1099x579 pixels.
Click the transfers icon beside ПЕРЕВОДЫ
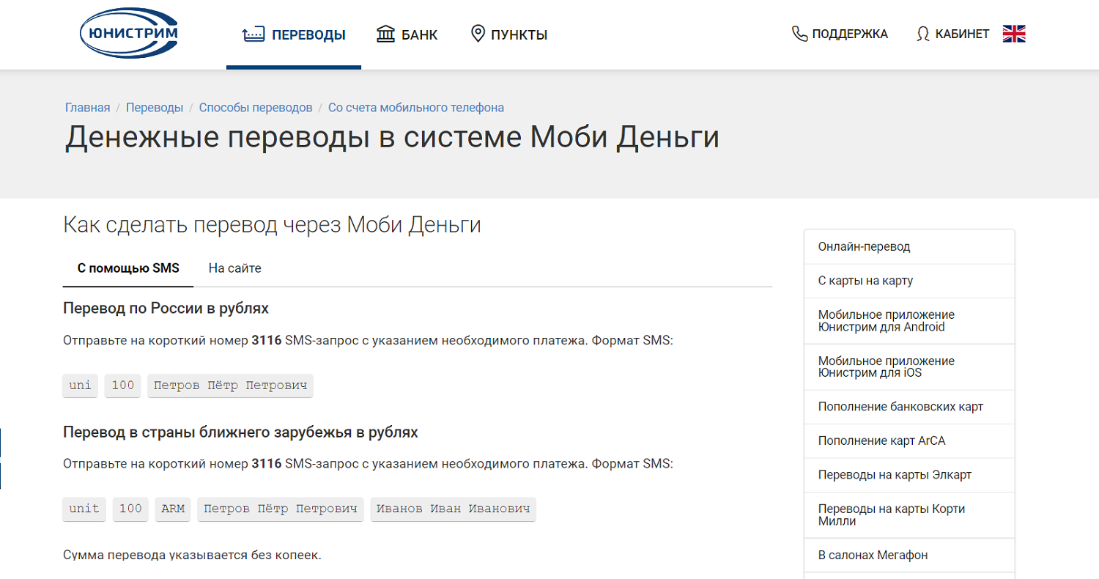click(253, 34)
